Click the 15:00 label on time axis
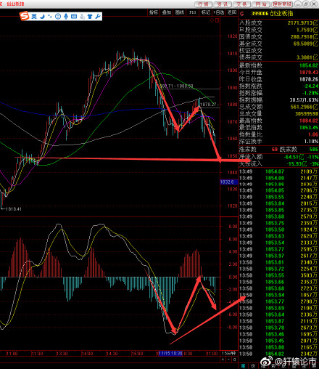319x369 pixels. click(137, 354)
